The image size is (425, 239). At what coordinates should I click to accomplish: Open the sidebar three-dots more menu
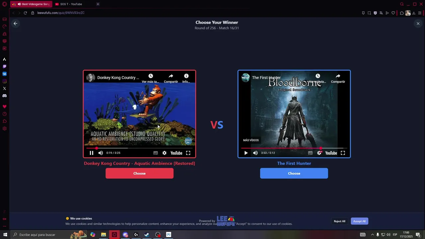[5, 226]
